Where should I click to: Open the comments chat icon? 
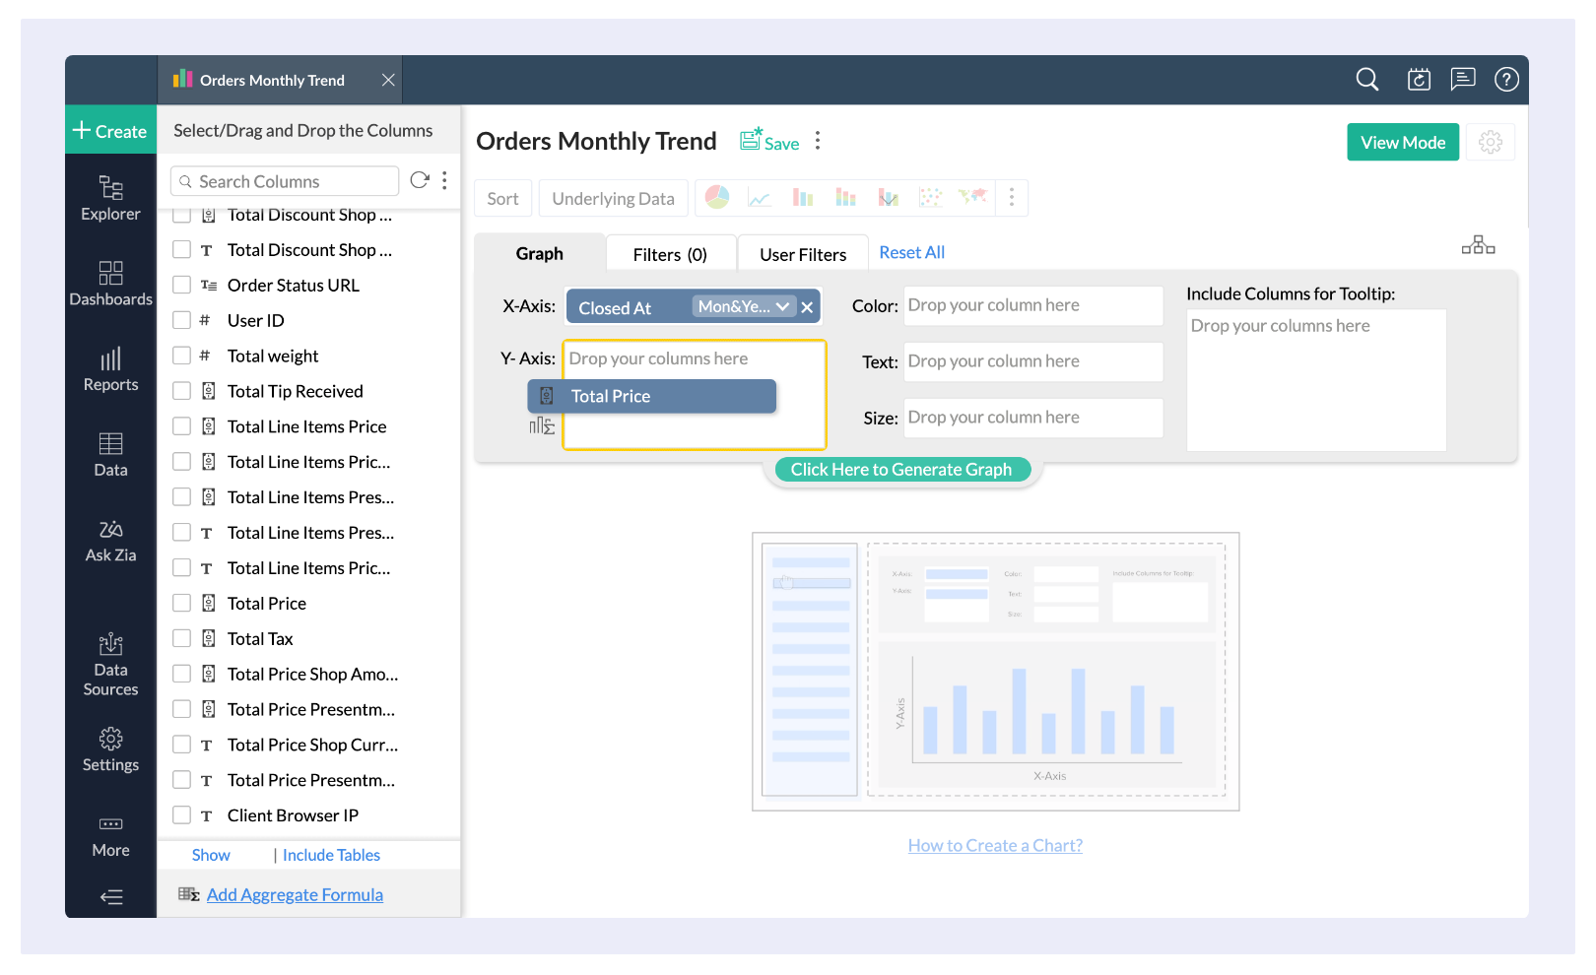click(1463, 79)
